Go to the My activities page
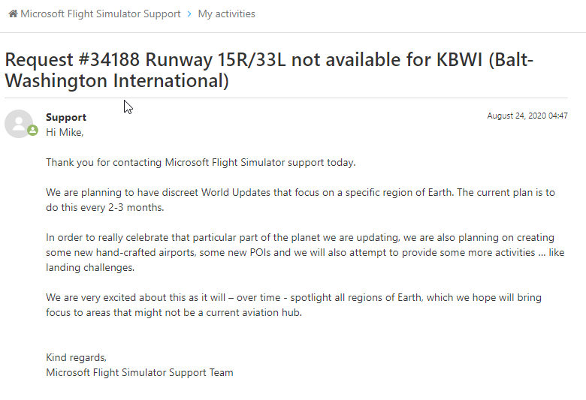The width and height of the screenshot is (586, 400). (226, 14)
